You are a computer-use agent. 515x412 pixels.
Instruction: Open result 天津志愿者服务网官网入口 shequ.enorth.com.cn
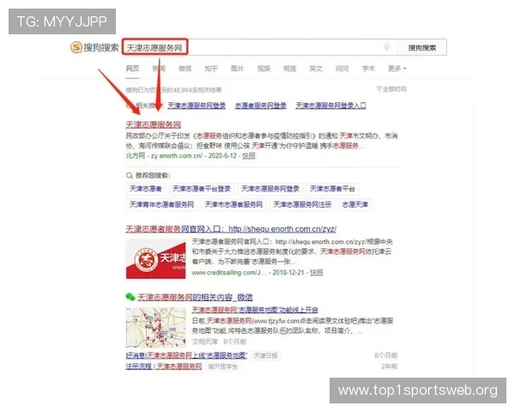(x=231, y=229)
